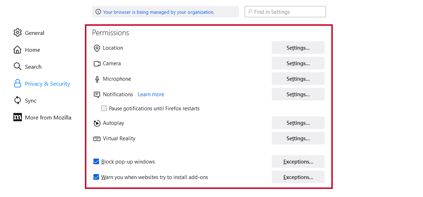This screenshot has width=423, height=197.
Task: Click the Home house icon
Action: click(x=18, y=50)
